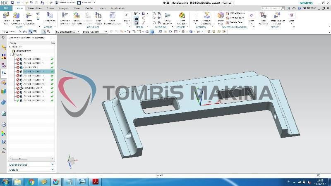Expand the Details section
The width and height of the screenshot is (331, 186).
(31, 169)
